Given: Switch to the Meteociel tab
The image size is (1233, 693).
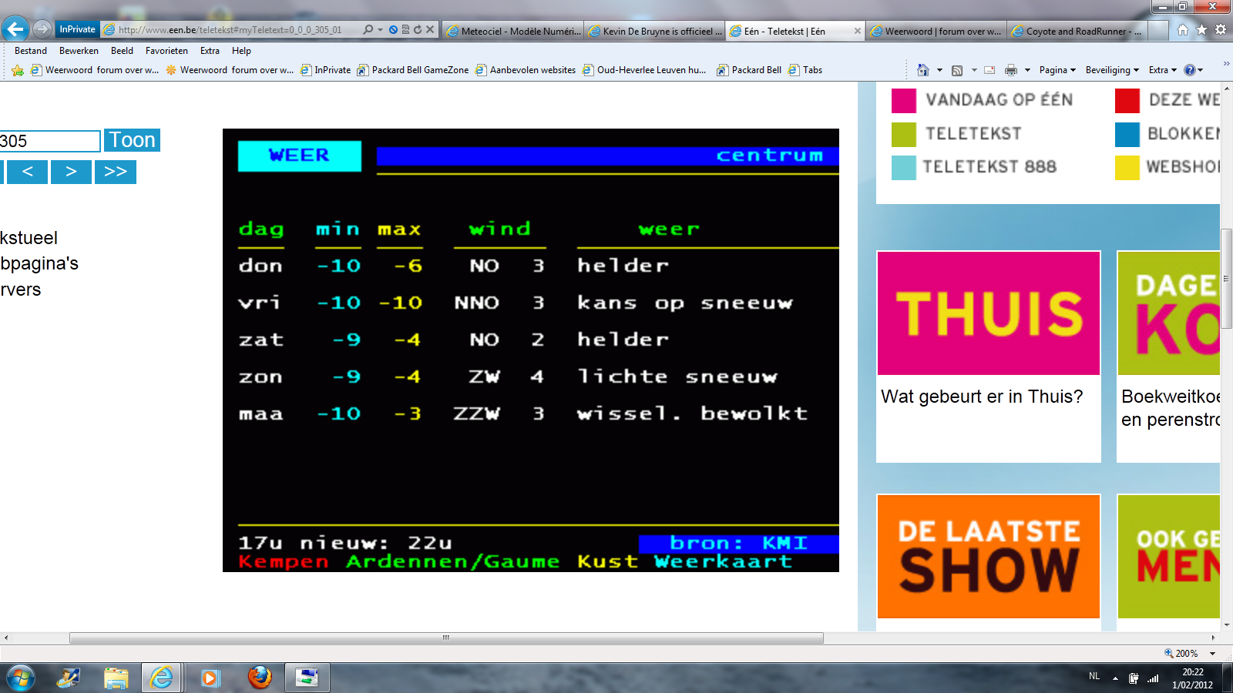Looking at the screenshot, I should tap(513, 31).
